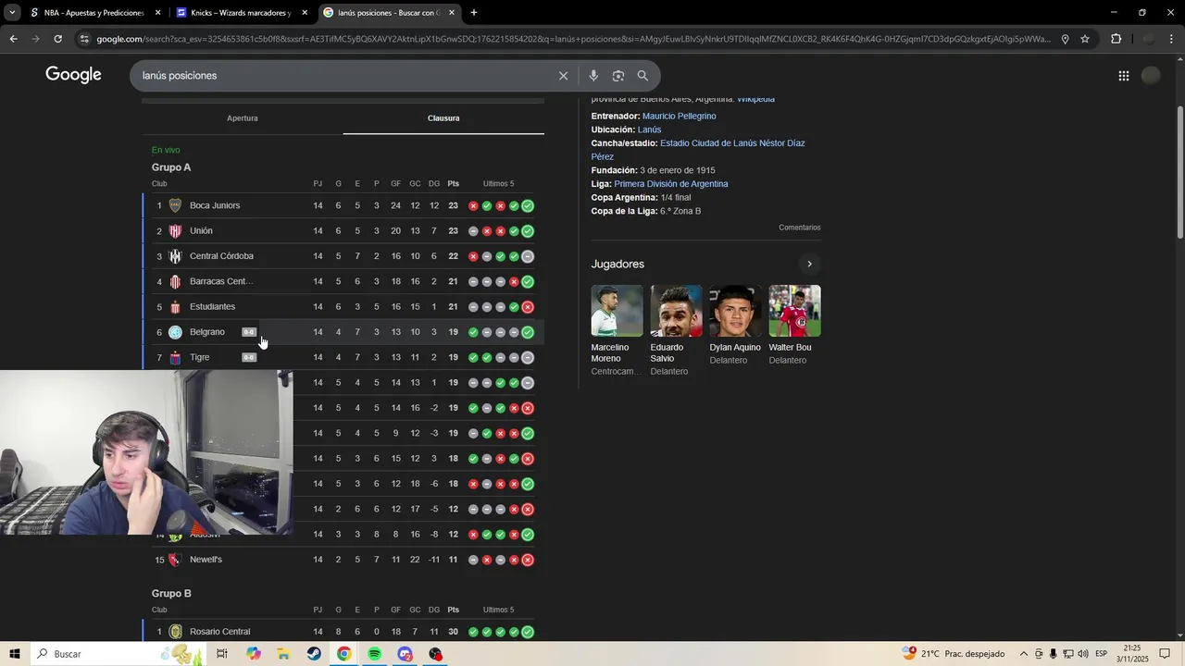Click the Pts column header, Grupo A
Viewport: 1185px width, 666px height.
click(453, 184)
